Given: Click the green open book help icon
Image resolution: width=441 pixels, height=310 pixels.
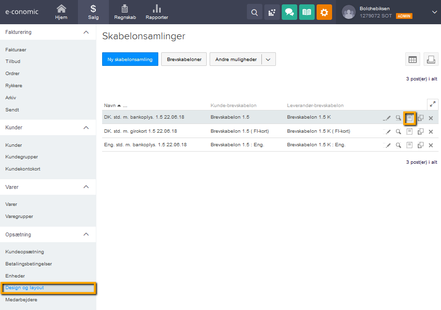Looking at the screenshot, I should (306, 12).
